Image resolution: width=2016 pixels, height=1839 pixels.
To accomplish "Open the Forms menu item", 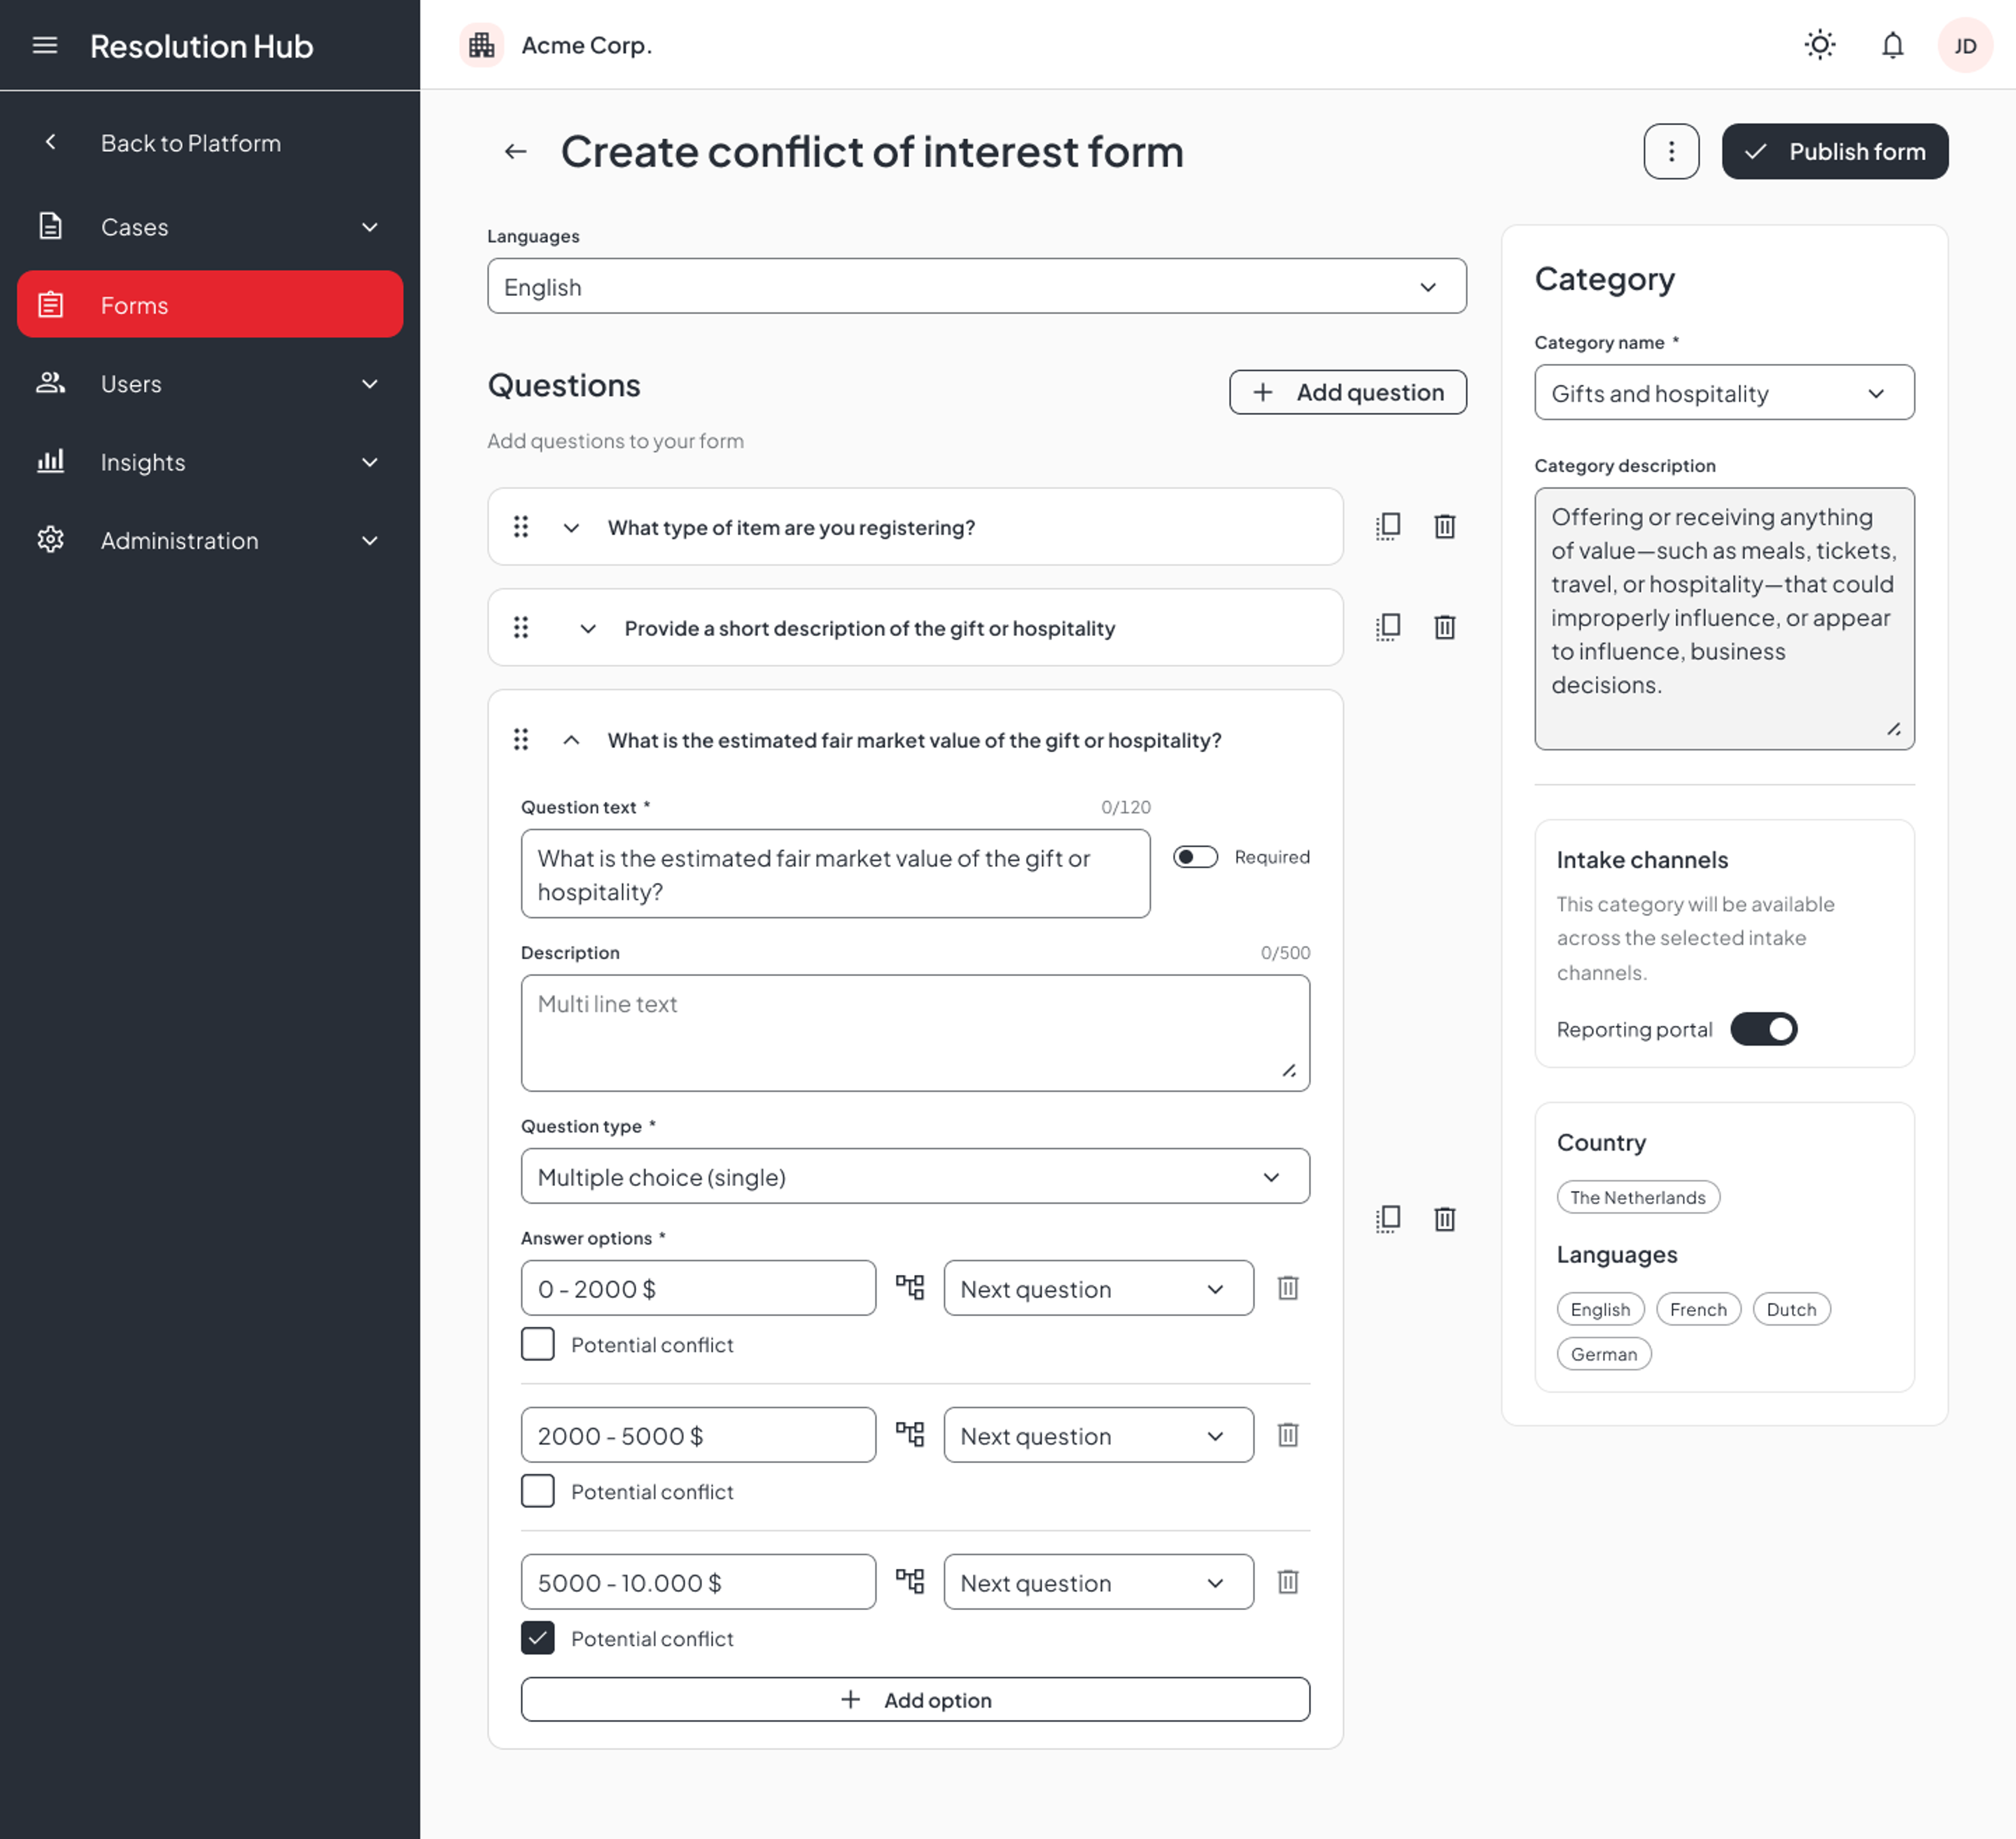I will 210,305.
